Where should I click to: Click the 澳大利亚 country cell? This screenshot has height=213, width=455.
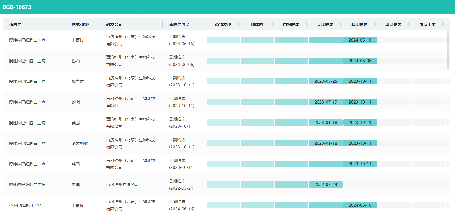click(x=80, y=143)
